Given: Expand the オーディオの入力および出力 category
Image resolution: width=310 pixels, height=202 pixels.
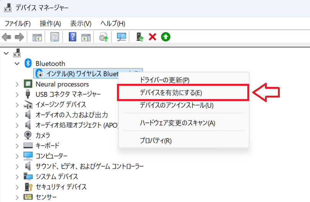Looking at the screenshot, I should [17, 115].
